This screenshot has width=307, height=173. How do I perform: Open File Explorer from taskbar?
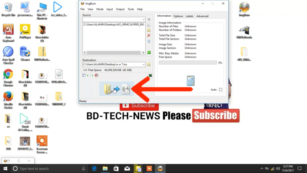[x=105, y=168]
